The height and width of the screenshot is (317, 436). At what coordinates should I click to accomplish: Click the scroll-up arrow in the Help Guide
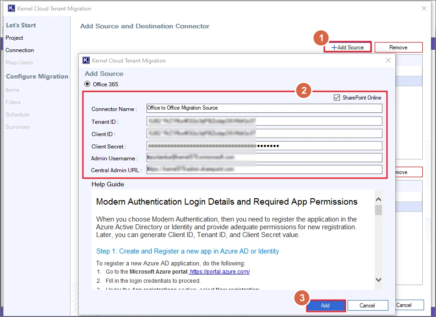(379, 199)
